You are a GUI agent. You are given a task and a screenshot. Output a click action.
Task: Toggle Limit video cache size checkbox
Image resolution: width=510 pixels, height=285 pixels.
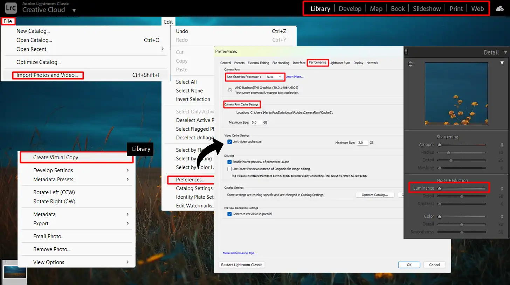229,141
